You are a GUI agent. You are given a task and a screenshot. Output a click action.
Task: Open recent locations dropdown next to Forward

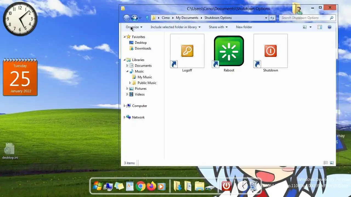point(140,18)
